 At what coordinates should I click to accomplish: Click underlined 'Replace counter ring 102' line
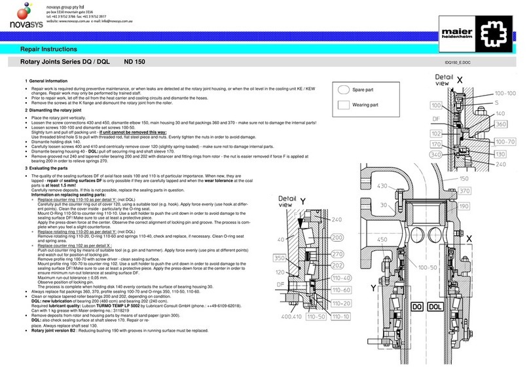click(x=75, y=246)
